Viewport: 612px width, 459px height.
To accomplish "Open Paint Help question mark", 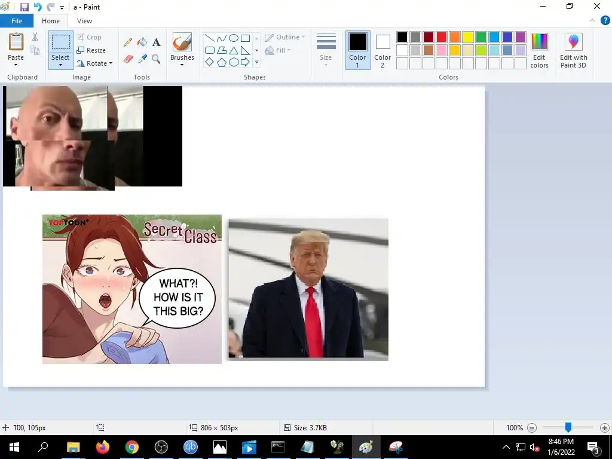I will click(605, 21).
